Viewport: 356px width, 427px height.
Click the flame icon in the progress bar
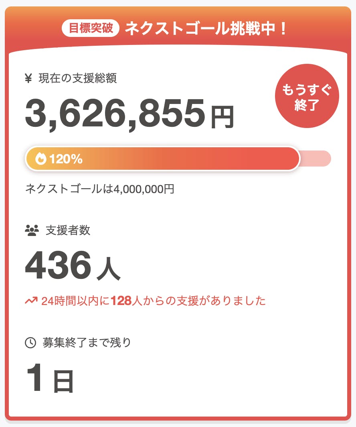point(41,159)
